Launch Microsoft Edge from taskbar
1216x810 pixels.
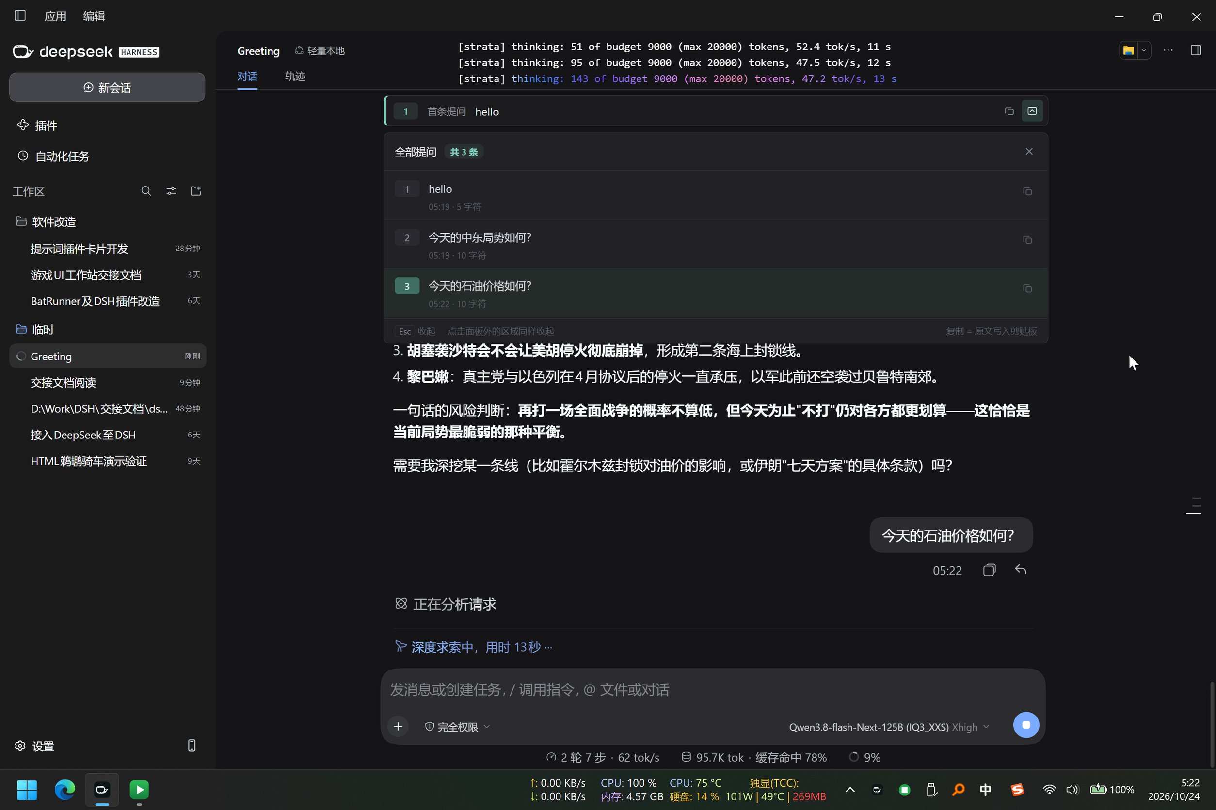click(x=64, y=789)
